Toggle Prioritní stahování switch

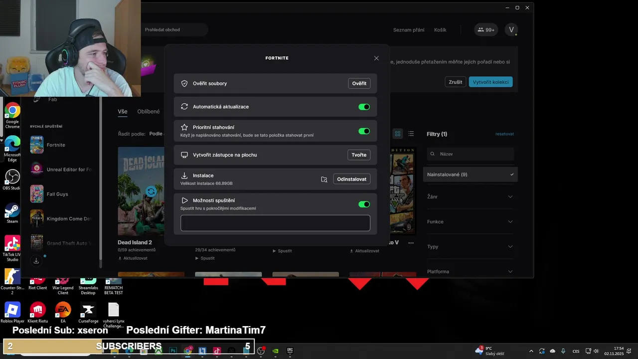(x=364, y=131)
